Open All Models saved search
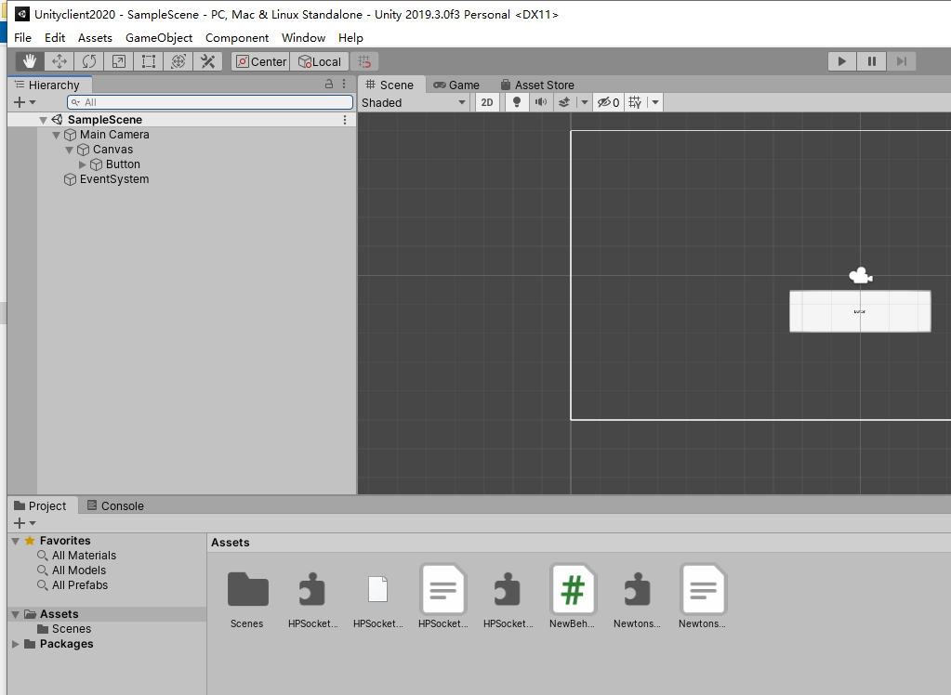Image resolution: width=951 pixels, height=695 pixels. [x=72, y=570]
